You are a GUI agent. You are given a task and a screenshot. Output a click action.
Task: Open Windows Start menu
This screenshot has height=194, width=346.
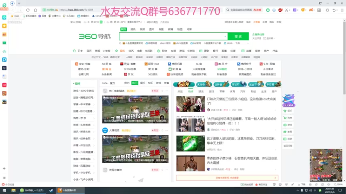pos(4,191)
